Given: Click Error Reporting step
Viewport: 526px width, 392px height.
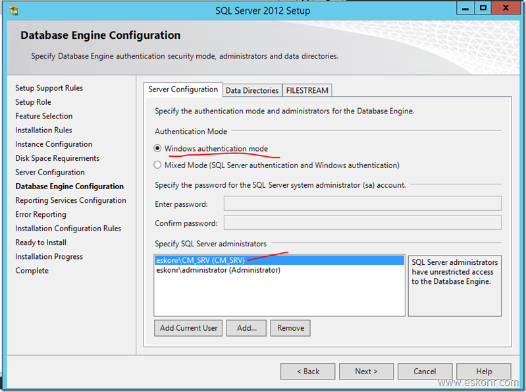Looking at the screenshot, I should tap(41, 215).
